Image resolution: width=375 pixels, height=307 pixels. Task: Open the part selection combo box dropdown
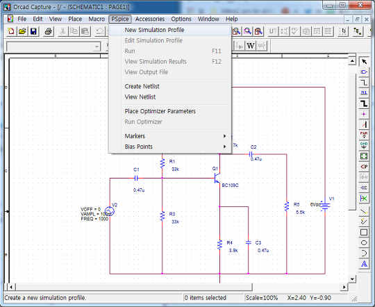click(x=97, y=47)
